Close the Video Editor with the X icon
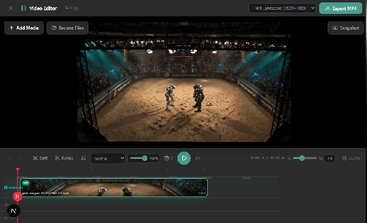The width and height of the screenshot is (367, 223). click(10, 8)
